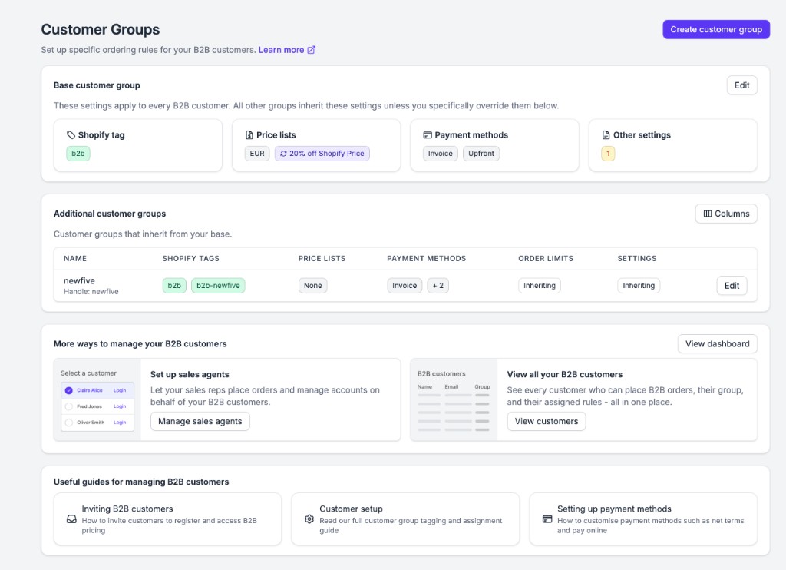The width and height of the screenshot is (786, 570).
Task: Click the View customers button
Action: 547,422
